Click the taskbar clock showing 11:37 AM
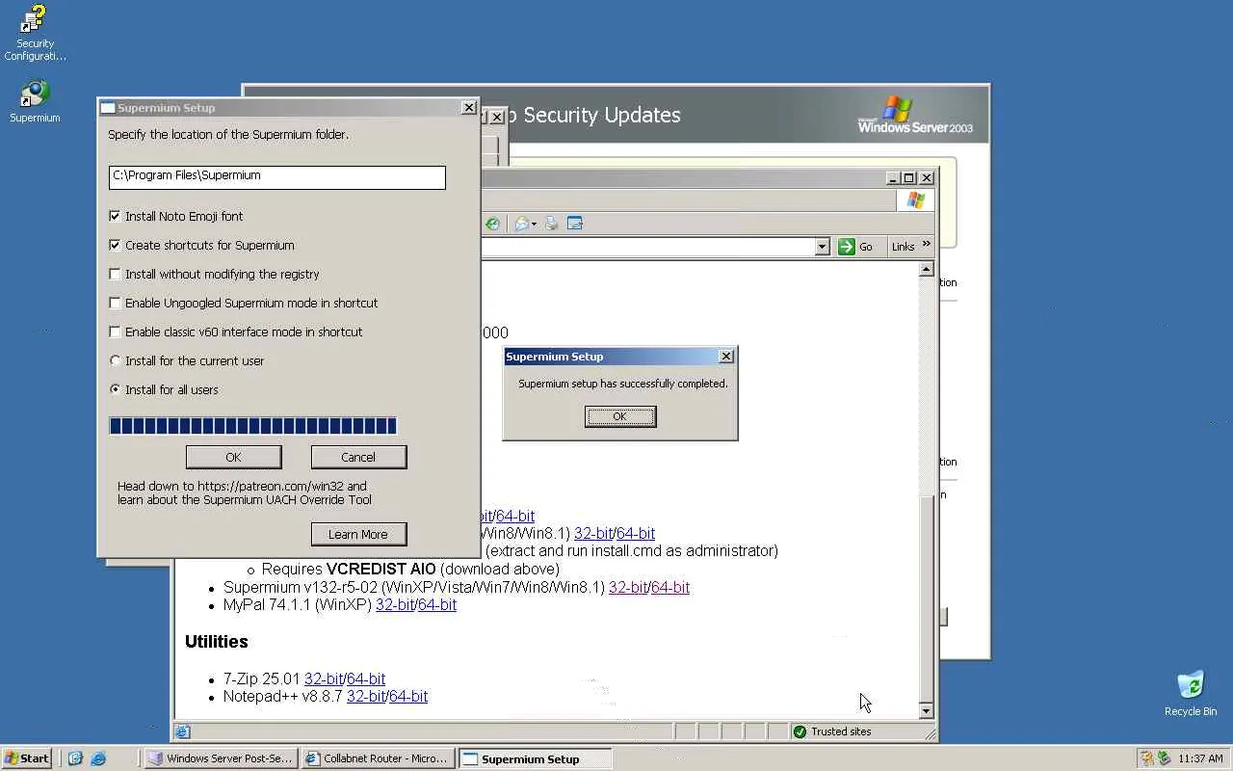Viewport: 1233px width, 771px height. click(x=1200, y=758)
